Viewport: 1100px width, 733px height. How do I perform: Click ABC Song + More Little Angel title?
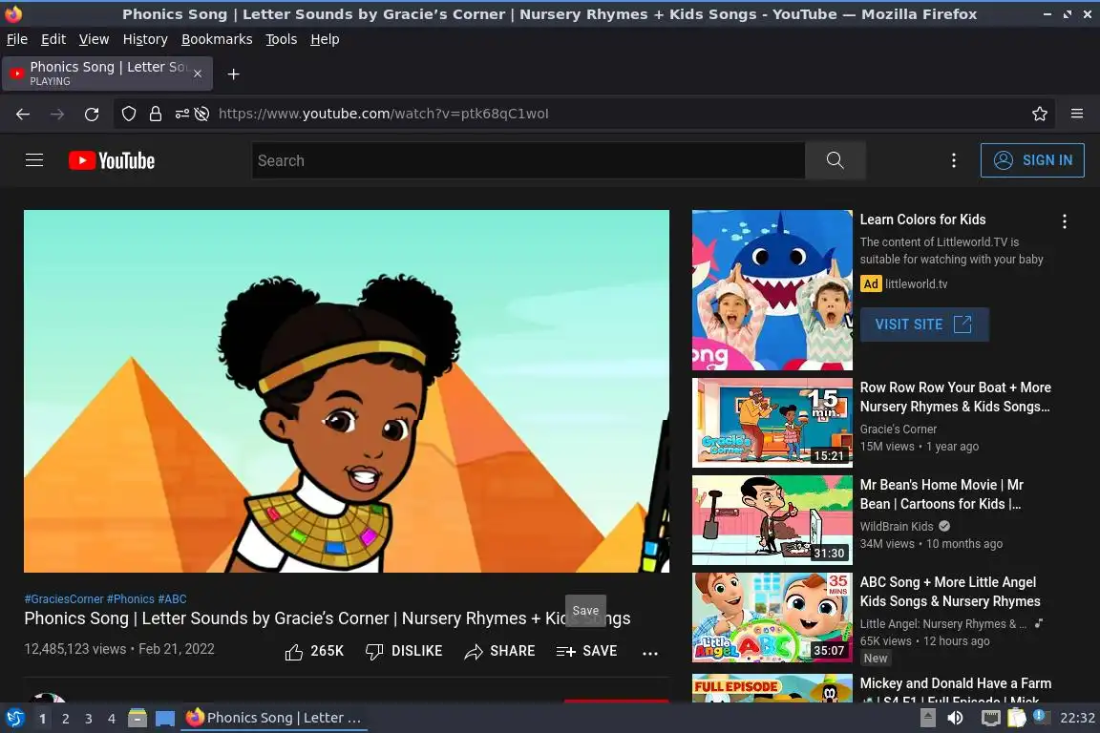[x=950, y=592]
